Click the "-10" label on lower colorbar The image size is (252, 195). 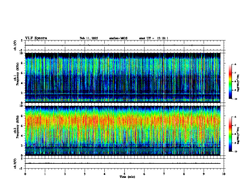235,152
